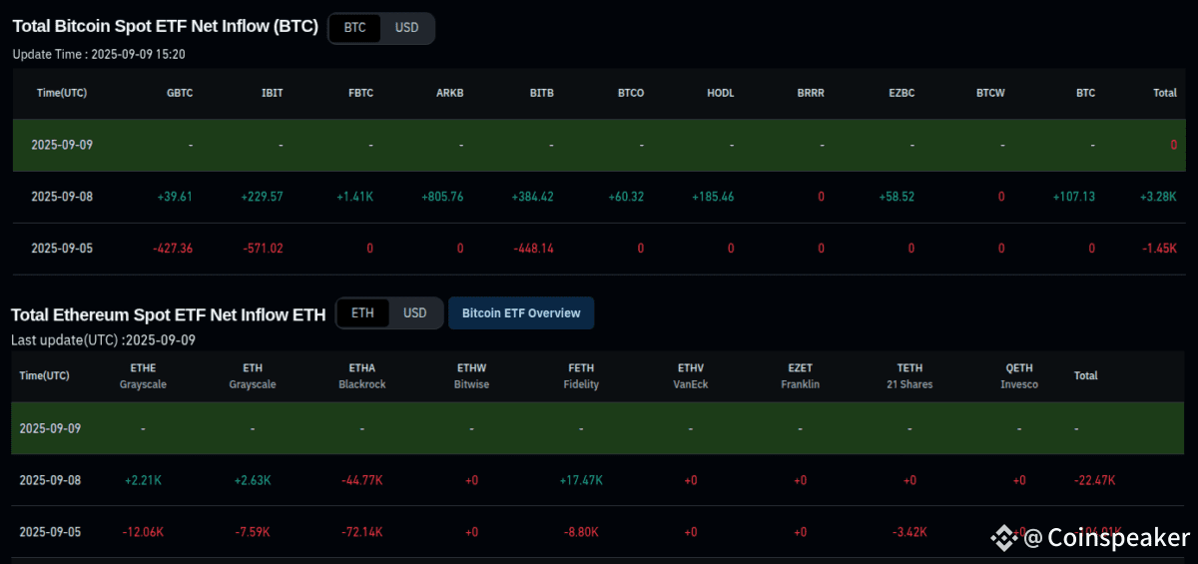Click the ETHE Grayscale column header
This screenshot has height=564, width=1198.
143,375
